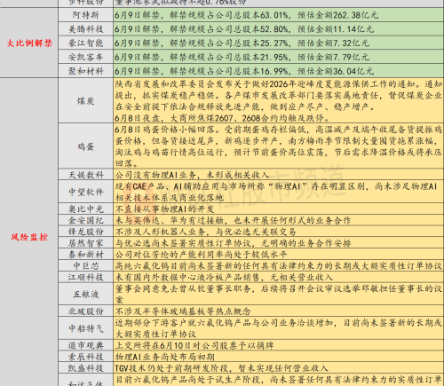Click the 金安国纪 name cell
Viewport: 444px width, 386px height.
tap(85, 220)
